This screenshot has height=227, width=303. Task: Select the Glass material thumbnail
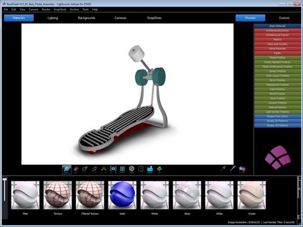[x=187, y=195]
